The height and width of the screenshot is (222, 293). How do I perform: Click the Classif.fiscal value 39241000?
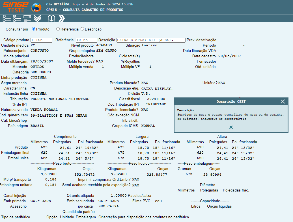click(x=156, y=99)
